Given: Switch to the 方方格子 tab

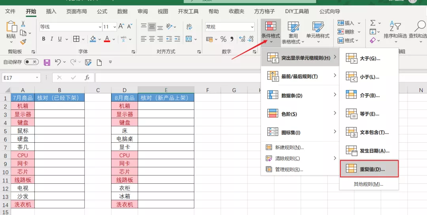Looking at the screenshot, I should [x=265, y=11].
